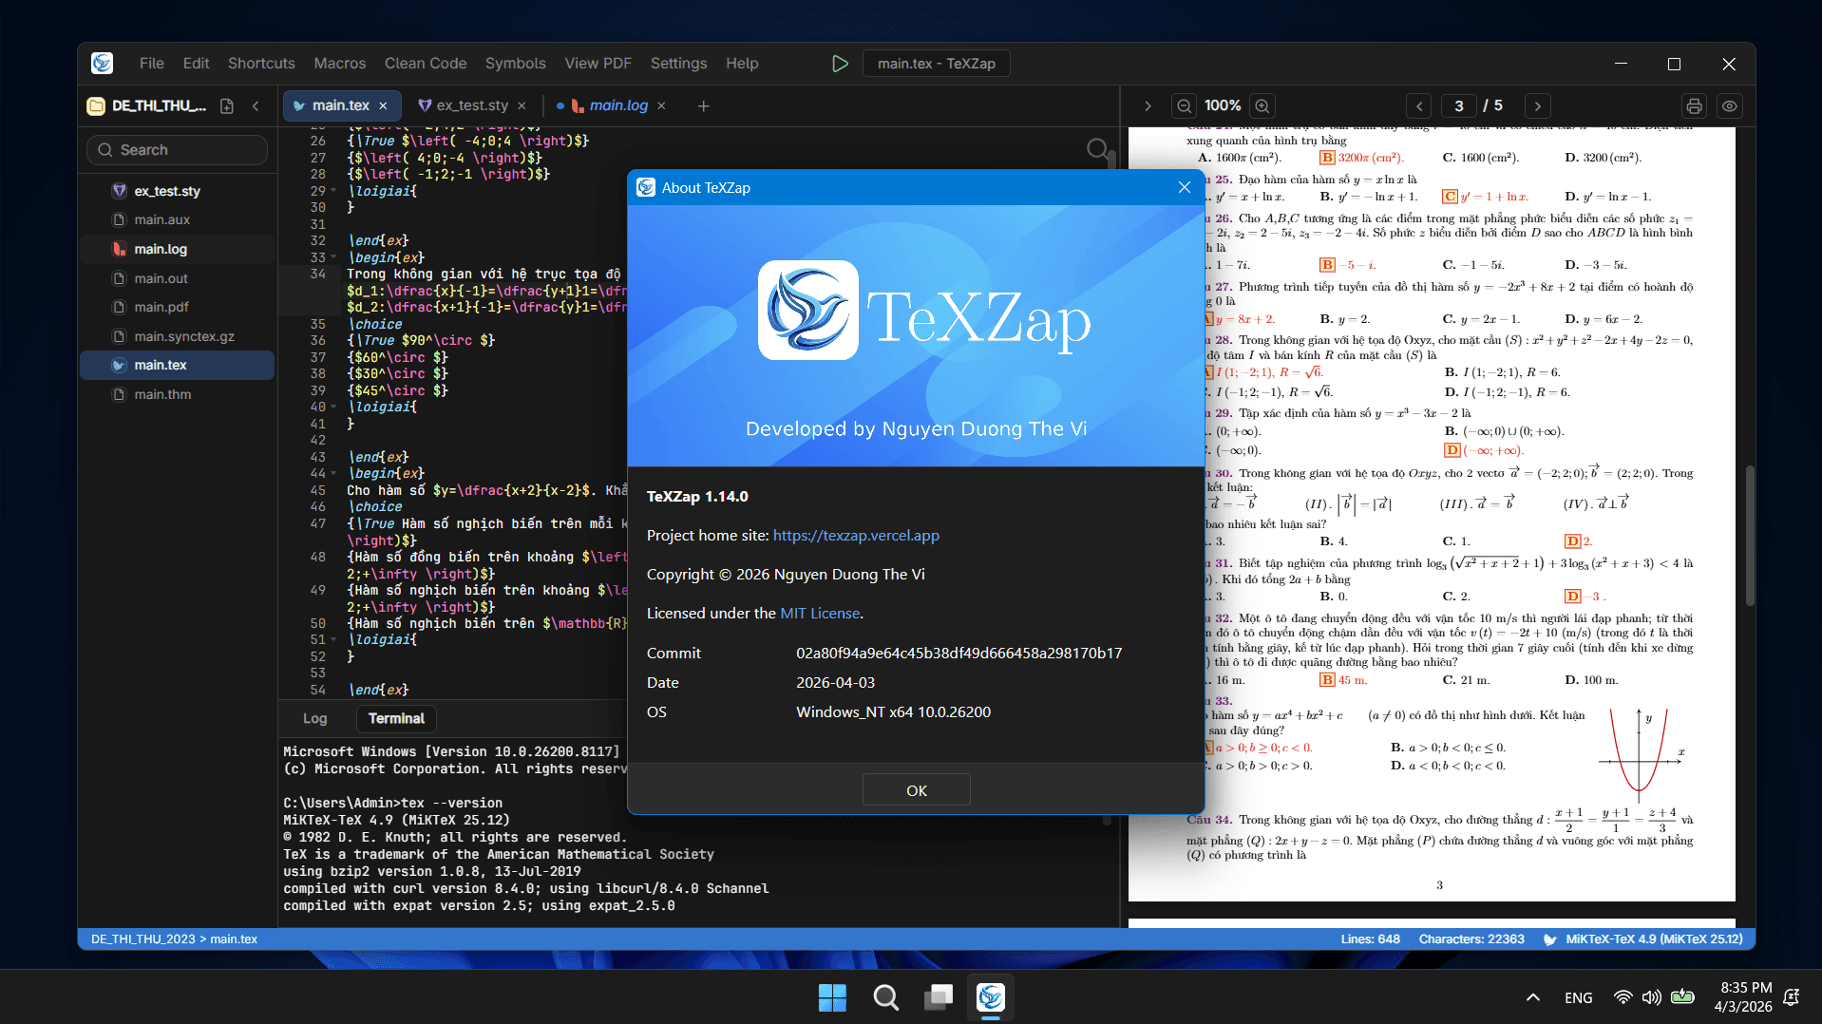Screen dimensions: 1822x1024
Task: Click the PDF preview vertical scrollbar
Action: click(1749, 535)
